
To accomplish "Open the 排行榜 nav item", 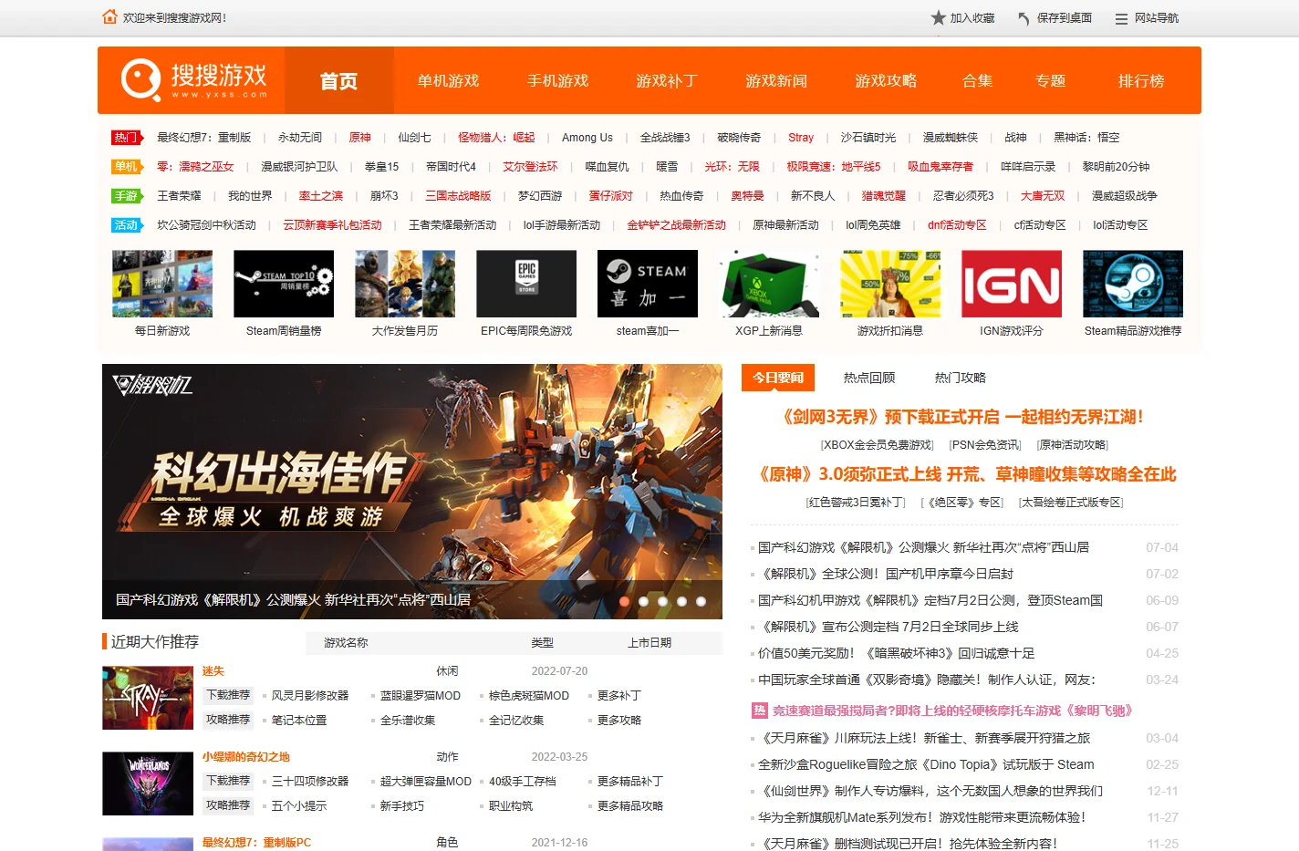I will 1141,80.
